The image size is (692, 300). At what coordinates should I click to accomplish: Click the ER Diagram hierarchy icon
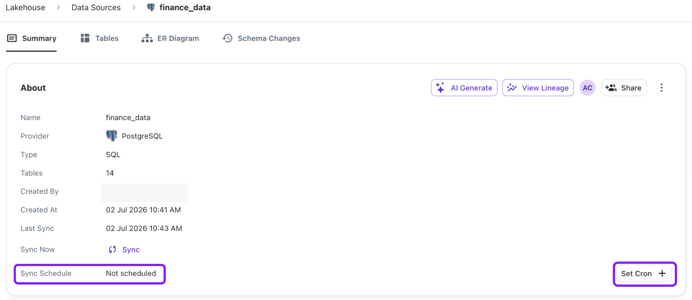tap(147, 38)
